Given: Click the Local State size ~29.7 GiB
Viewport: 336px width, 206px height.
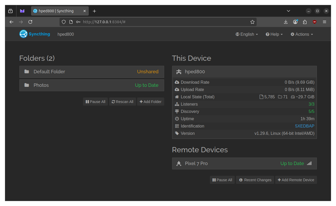Looking at the screenshot, I should [x=303, y=97].
